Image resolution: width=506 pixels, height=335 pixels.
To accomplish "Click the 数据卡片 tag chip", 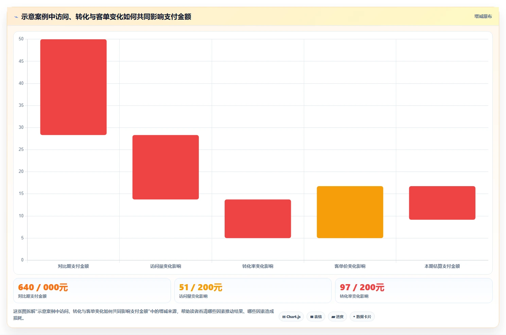I will pos(362,317).
